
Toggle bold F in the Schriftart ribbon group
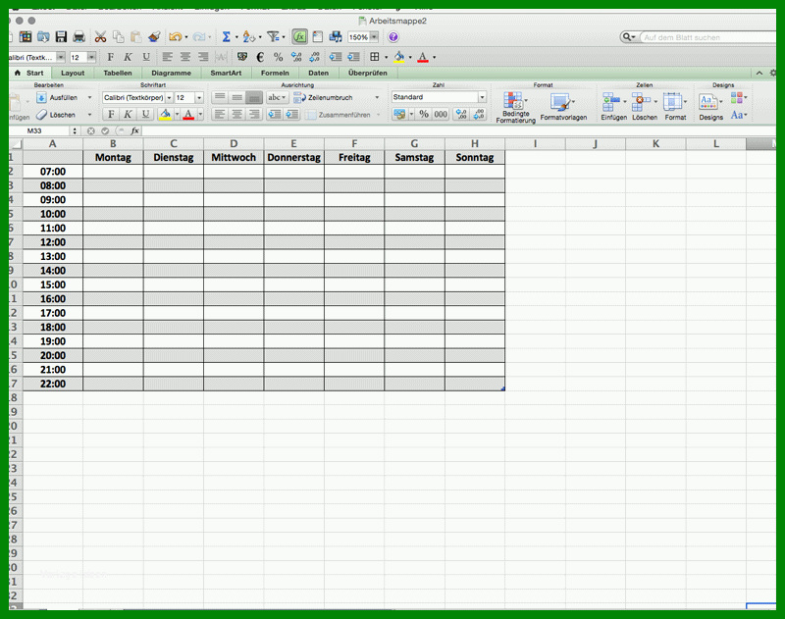[x=111, y=115]
